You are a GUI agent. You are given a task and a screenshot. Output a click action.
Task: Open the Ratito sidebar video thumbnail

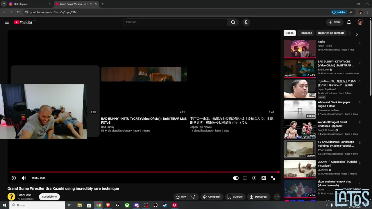click(300, 49)
